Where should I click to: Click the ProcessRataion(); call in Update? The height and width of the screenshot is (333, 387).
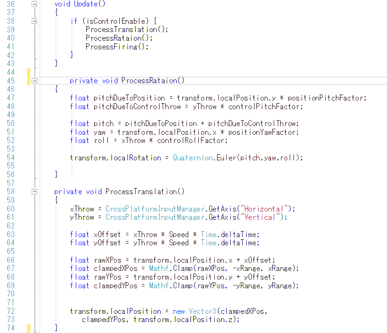point(119,38)
